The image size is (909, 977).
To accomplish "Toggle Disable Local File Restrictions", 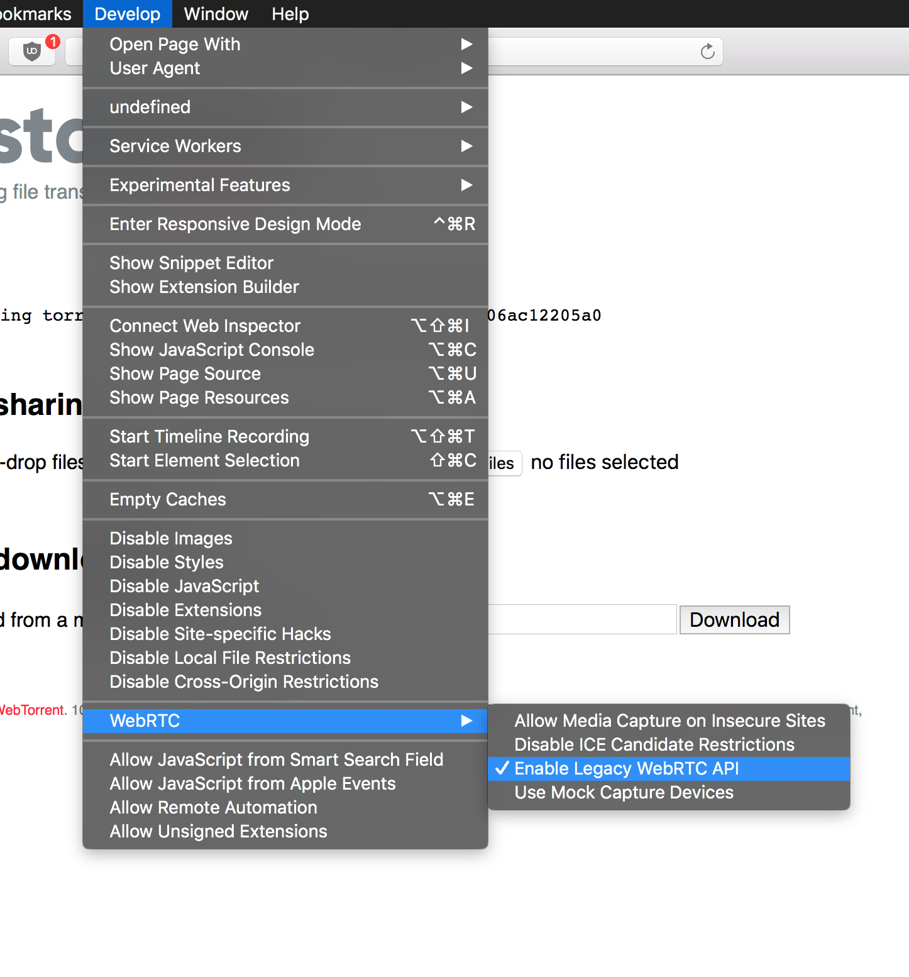I will pyautogui.click(x=285, y=658).
